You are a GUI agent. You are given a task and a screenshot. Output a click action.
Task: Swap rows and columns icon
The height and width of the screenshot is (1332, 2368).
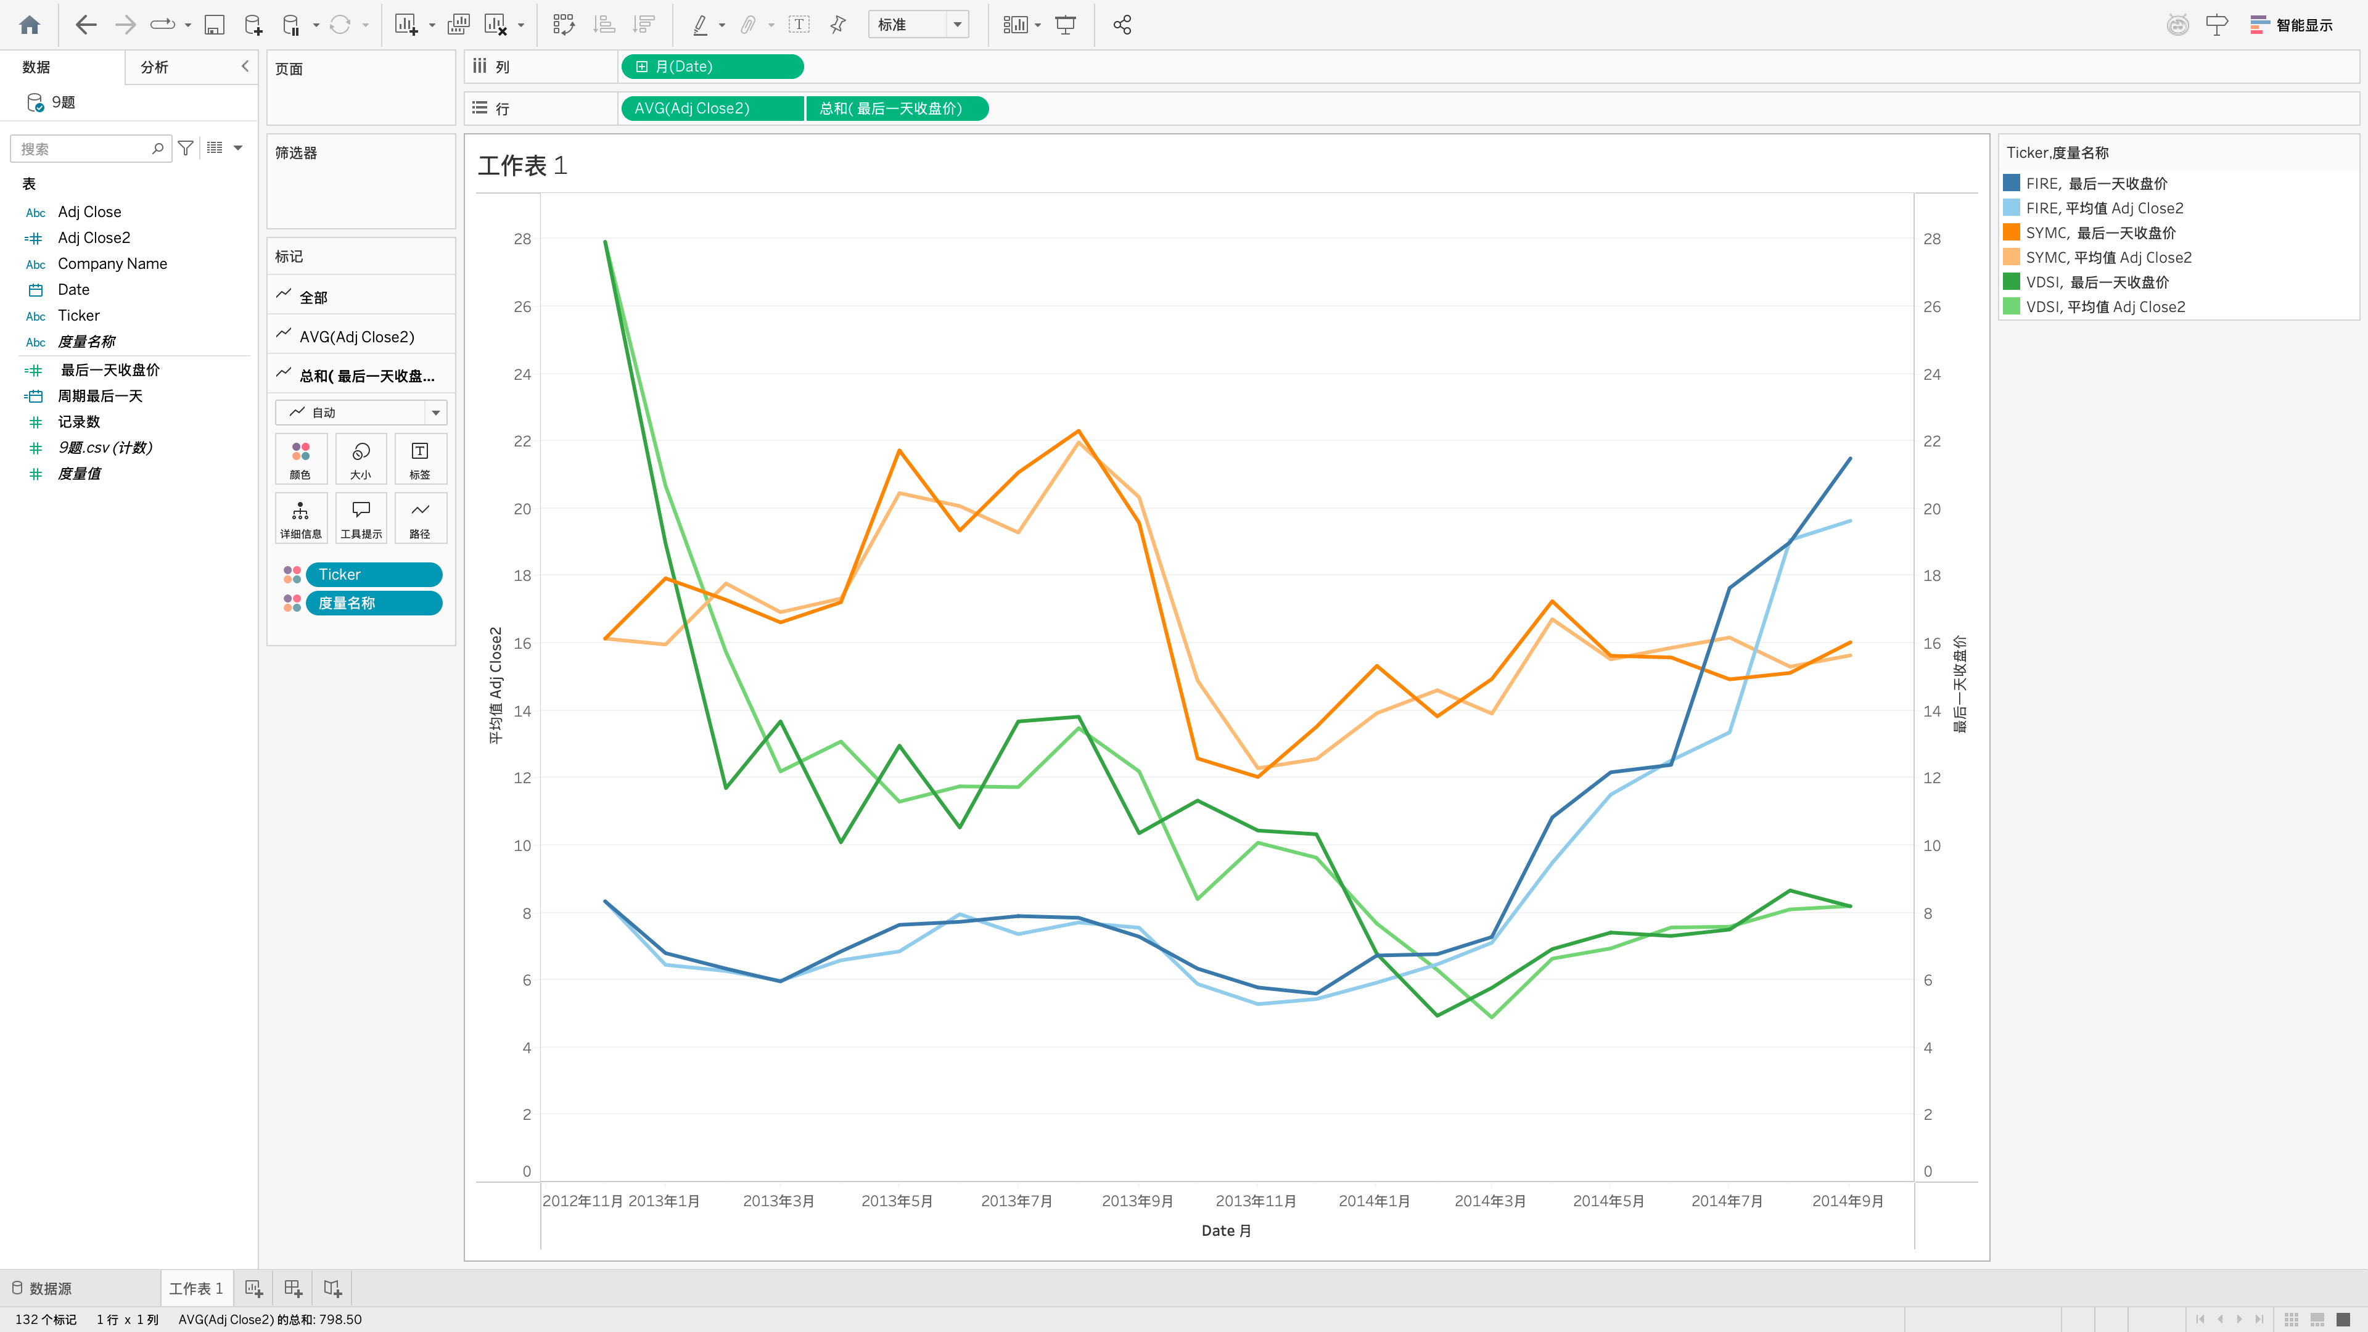[564, 25]
